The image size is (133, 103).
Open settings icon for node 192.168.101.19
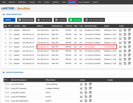pos(125,59)
